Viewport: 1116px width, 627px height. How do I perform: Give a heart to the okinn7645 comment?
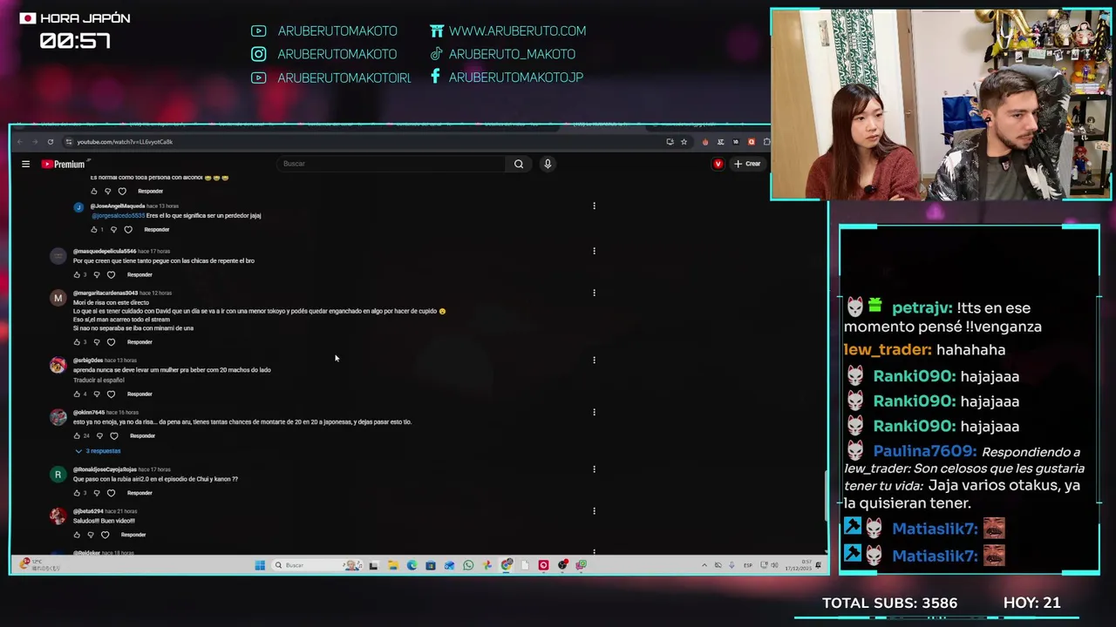point(113,436)
